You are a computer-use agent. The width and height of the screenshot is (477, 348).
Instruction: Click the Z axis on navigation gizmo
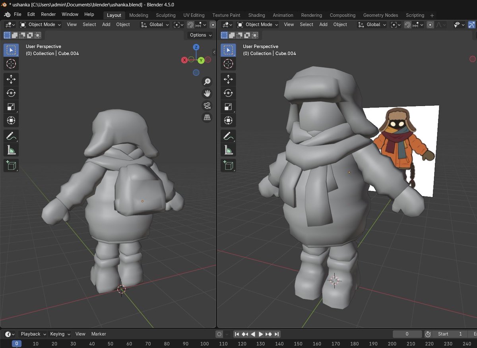[196, 47]
